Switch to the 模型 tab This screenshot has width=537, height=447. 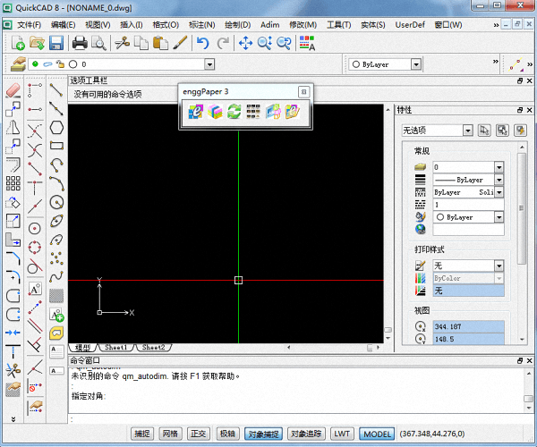pos(82,348)
